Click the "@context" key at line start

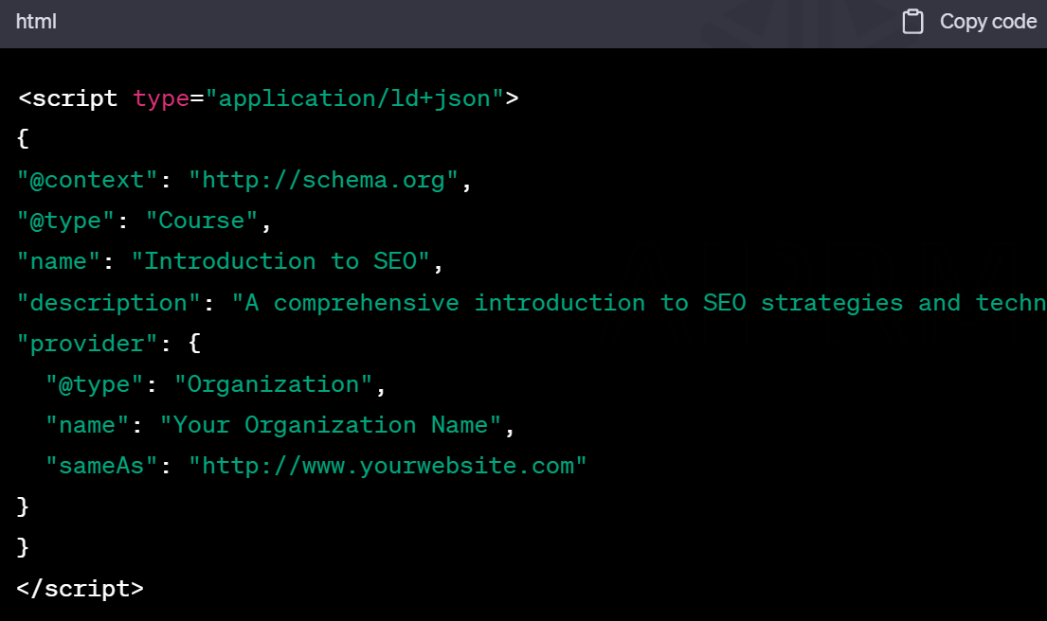[x=81, y=180]
